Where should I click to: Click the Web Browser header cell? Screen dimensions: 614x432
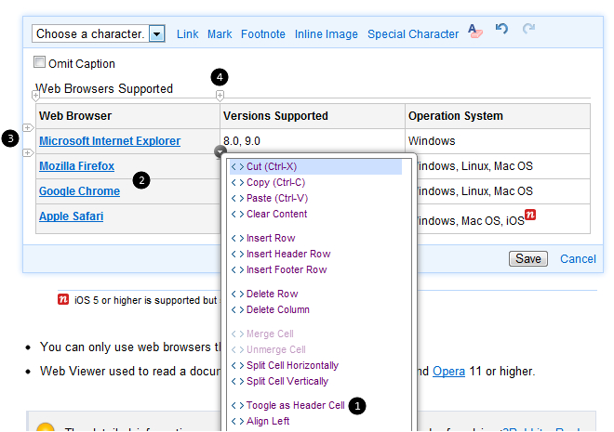[127, 116]
